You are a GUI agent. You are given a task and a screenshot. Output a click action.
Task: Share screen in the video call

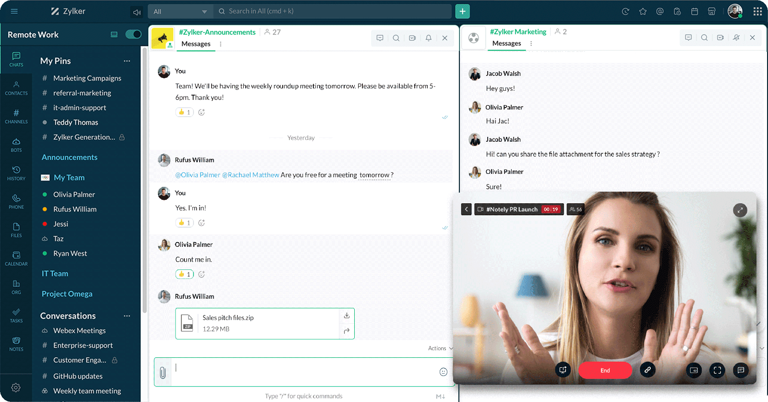point(563,370)
